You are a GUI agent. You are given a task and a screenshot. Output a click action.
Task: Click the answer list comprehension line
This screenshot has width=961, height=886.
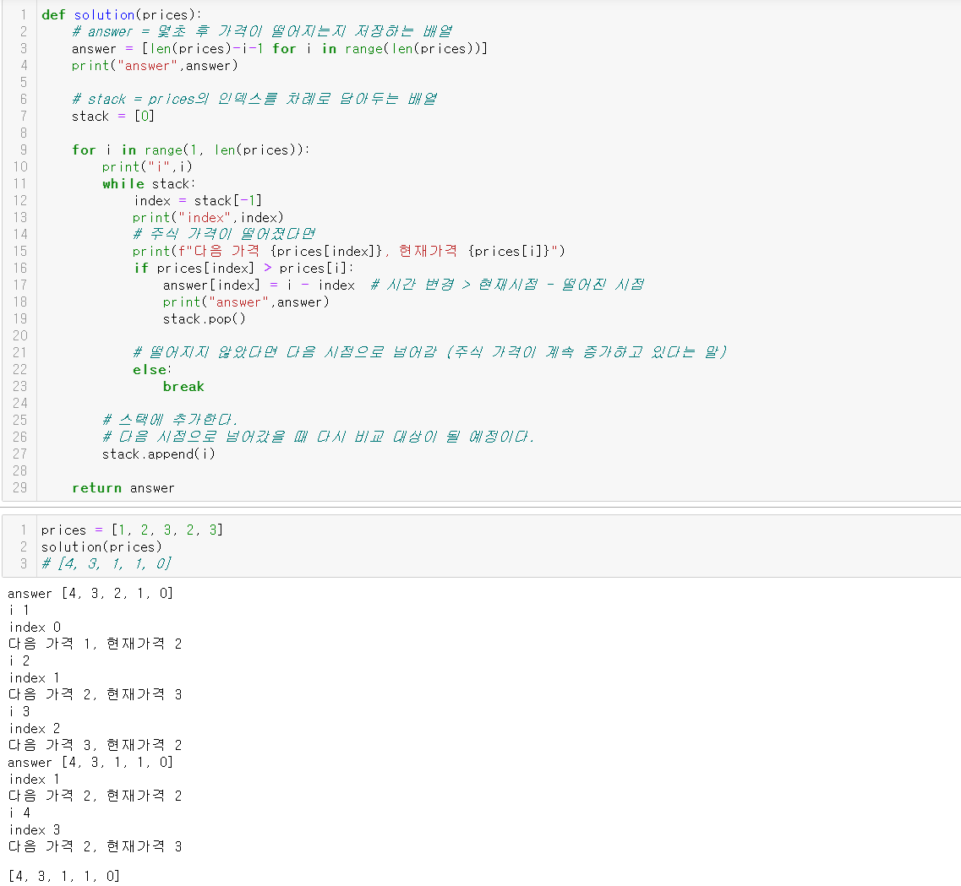click(x=280, y=48)
